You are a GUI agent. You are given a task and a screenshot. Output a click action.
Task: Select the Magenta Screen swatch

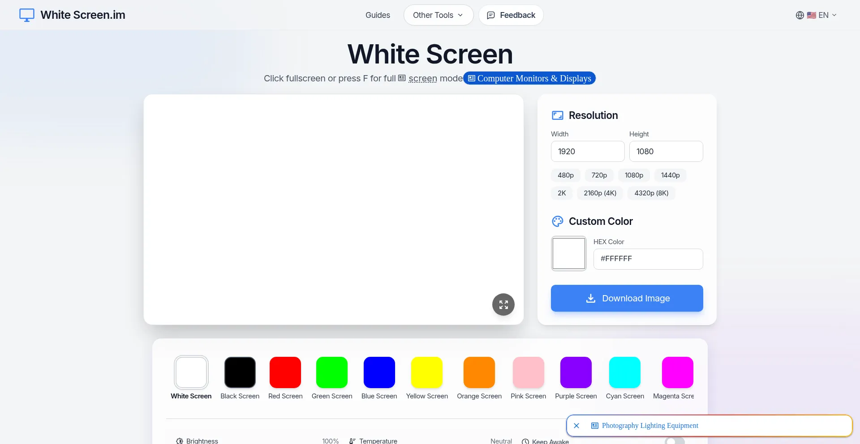tap(678, 372)
